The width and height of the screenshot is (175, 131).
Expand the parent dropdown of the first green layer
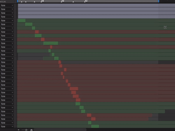[x=7, y=21]
